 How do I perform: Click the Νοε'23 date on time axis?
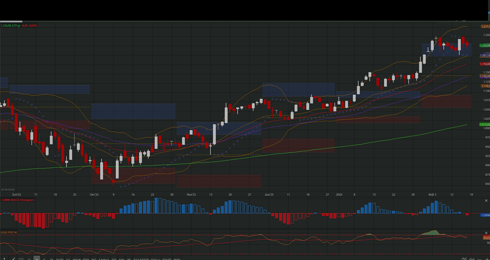coord(191,195)
